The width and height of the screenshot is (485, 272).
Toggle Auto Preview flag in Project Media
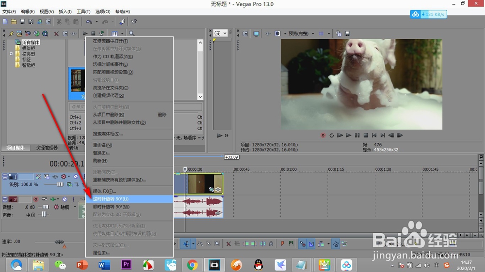[x=102, y=33]
